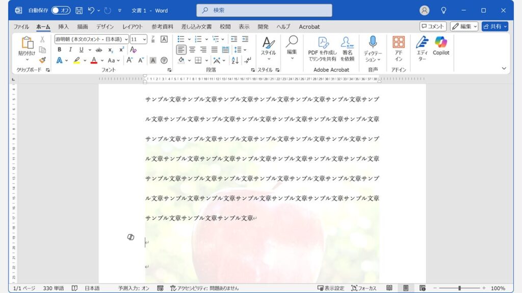This screenshot has width=522, height=293.
Task: Open Change Case Aa dropdown
Action: click(x=114, y=61)
